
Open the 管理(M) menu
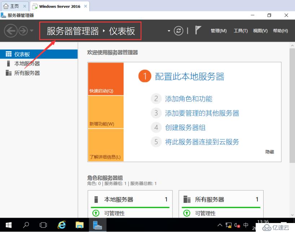pos(219,31)
